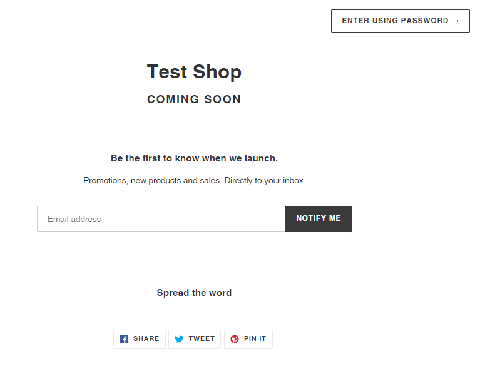
Task: Click the Facebook logo icon
Action: point(124,339)
